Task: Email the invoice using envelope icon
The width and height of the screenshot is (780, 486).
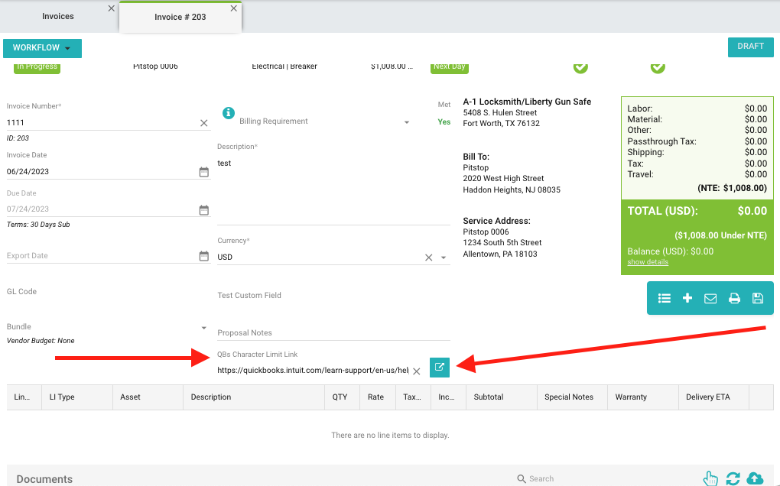Action: (x=710, y=298)
